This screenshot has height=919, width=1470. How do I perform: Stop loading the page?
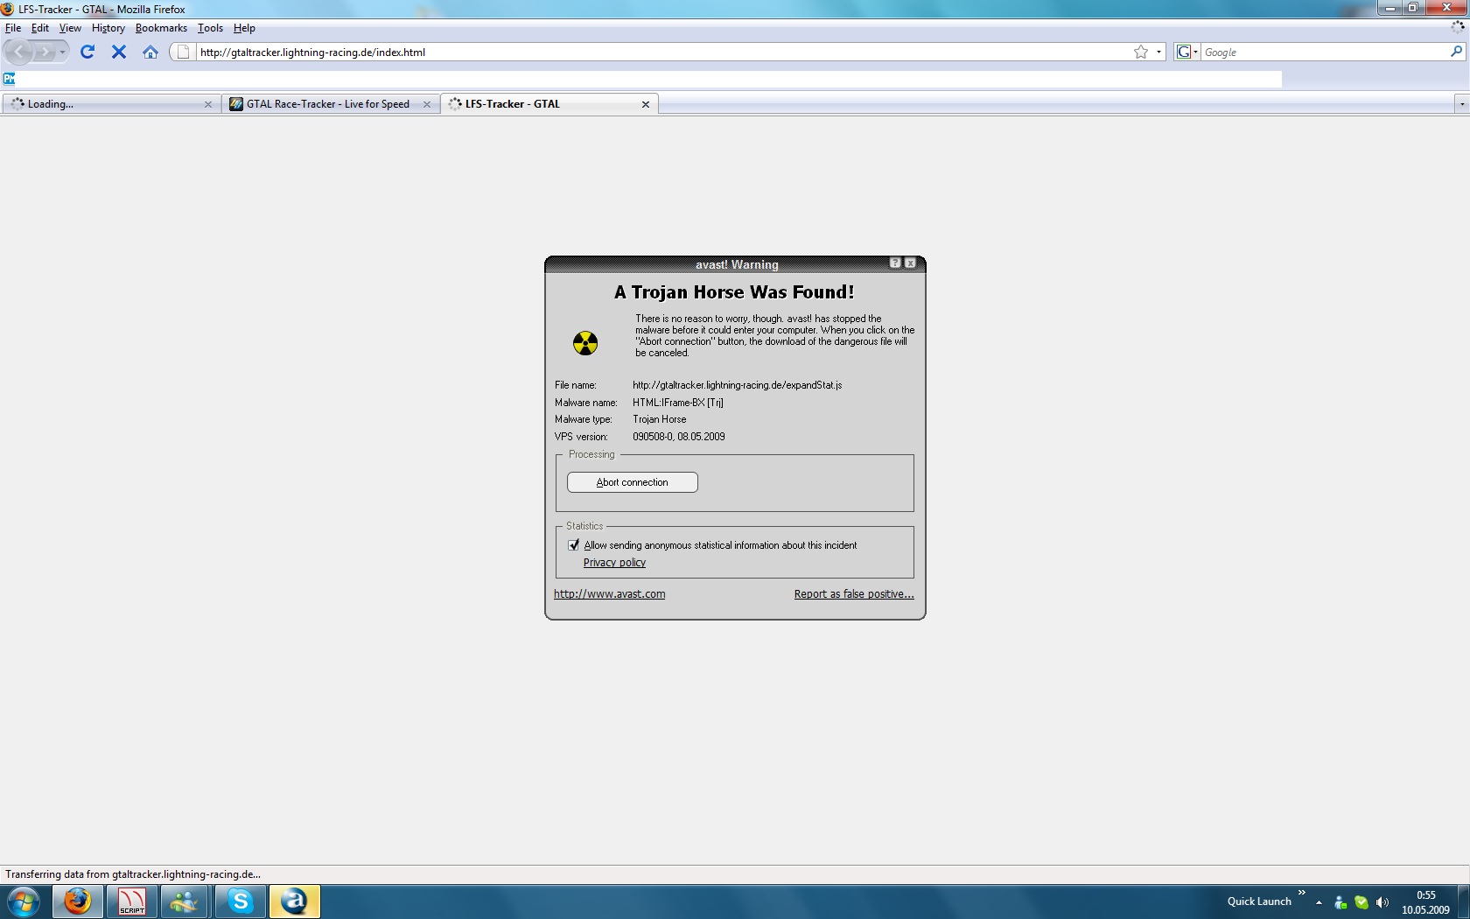coord(119,52)
